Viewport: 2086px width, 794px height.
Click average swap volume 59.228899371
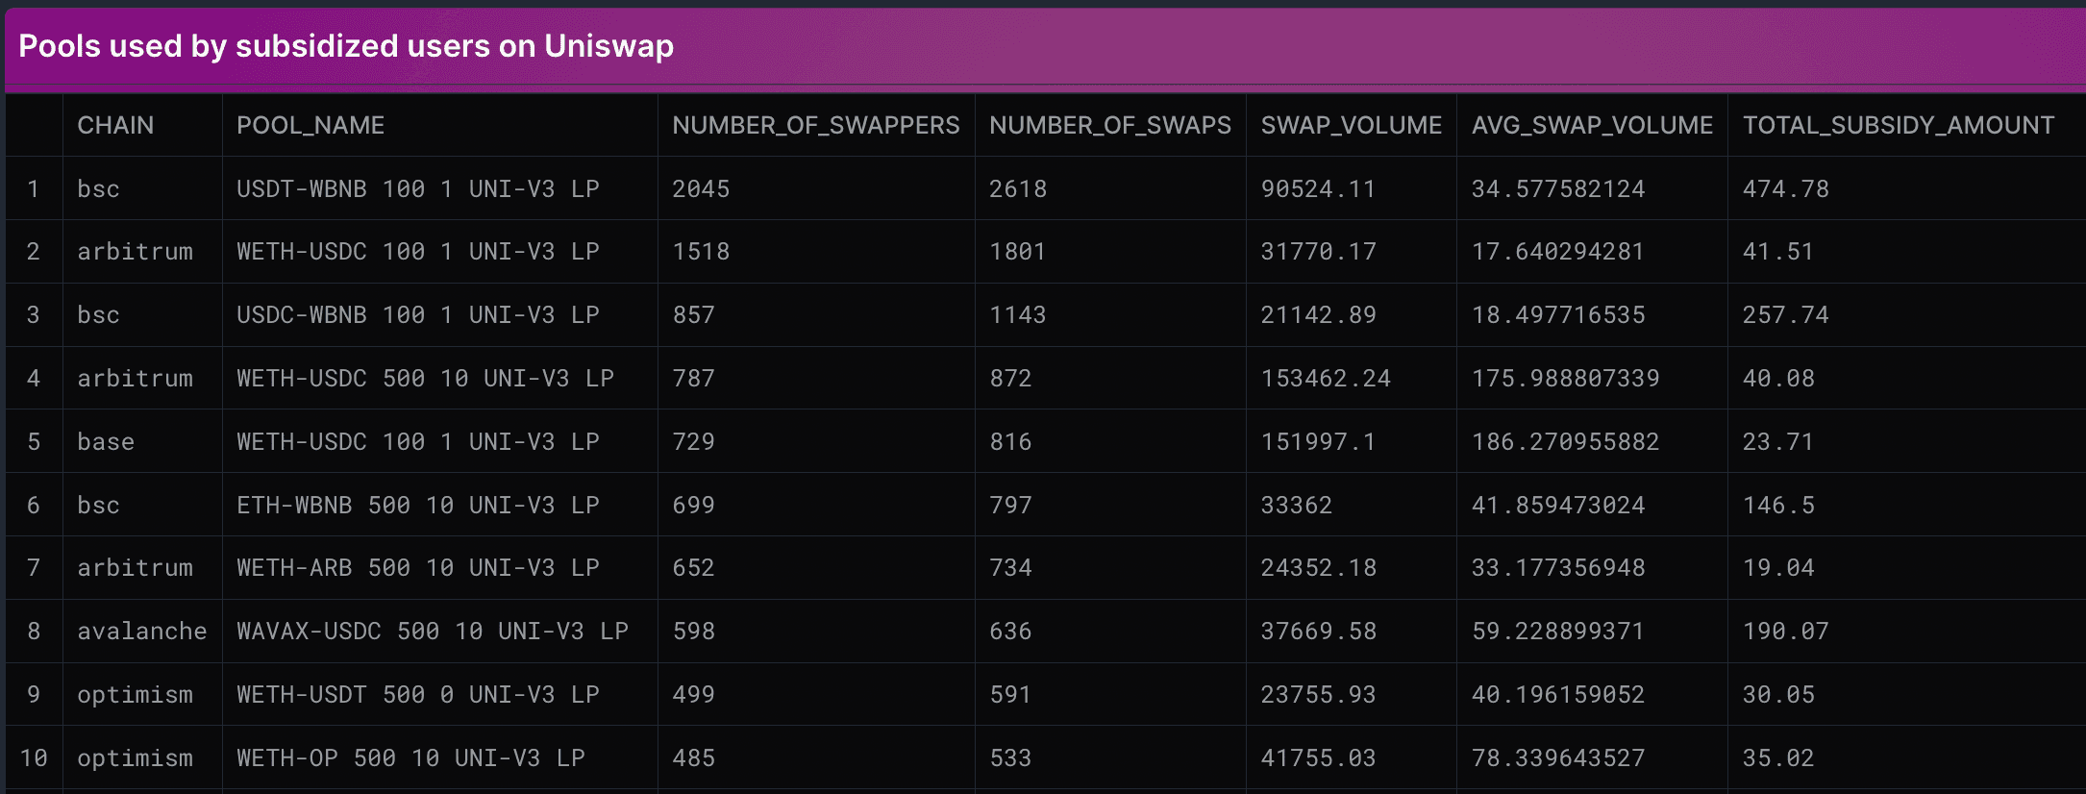tap(1558, 631)
